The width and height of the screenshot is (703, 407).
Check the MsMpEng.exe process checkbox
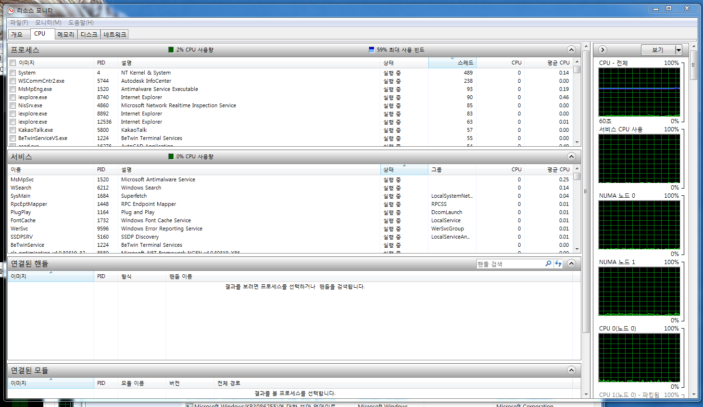pyautogui.click(x=13, y=89)
